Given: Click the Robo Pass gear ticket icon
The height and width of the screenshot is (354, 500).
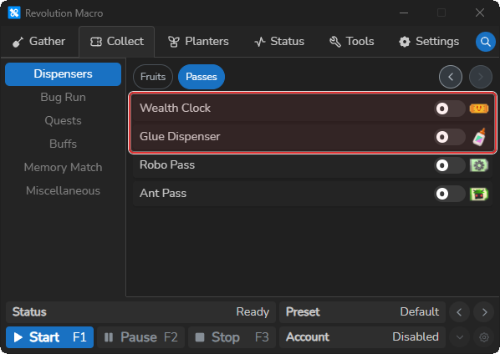Looking at the screenshot, I should point(479,165).
